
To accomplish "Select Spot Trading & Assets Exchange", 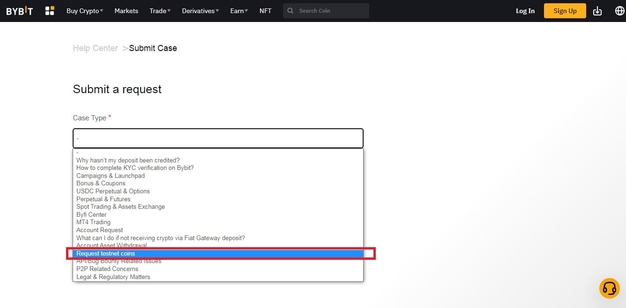I will click(x=218, y=207).
